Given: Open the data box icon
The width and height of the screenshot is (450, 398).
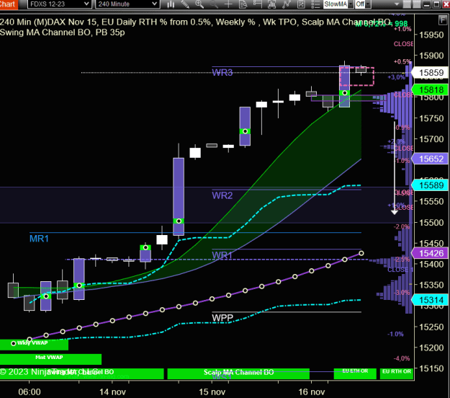Looking at the screenshot, I should point(243,4).
